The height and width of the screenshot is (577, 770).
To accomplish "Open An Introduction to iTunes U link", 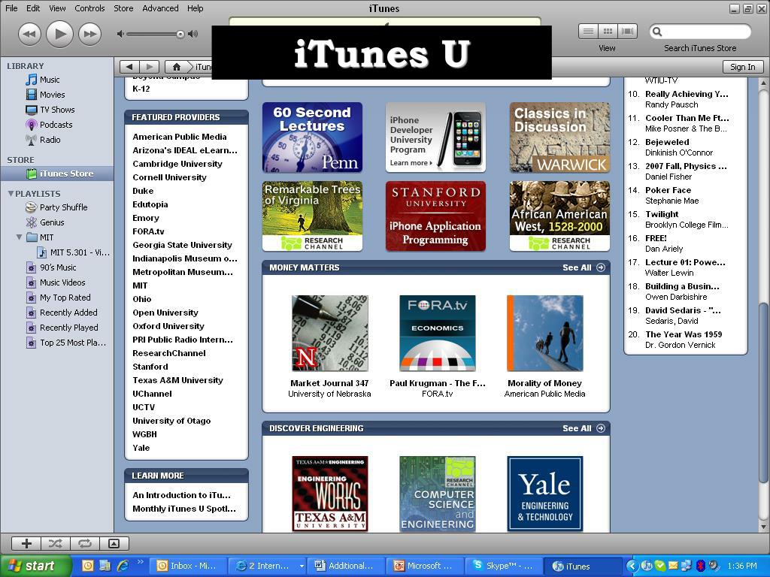I will 181,495.
